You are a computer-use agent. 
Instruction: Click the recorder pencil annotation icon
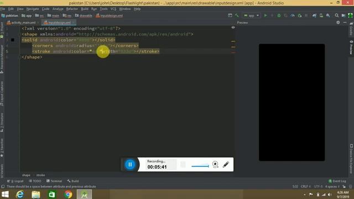point(226,165)
